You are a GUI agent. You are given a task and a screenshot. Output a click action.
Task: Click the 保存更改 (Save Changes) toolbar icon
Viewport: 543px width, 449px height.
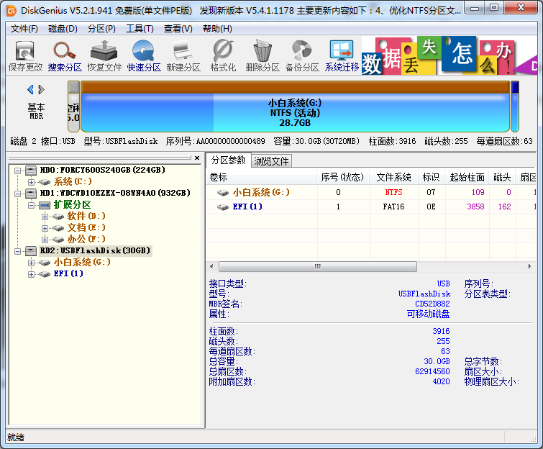25,56
